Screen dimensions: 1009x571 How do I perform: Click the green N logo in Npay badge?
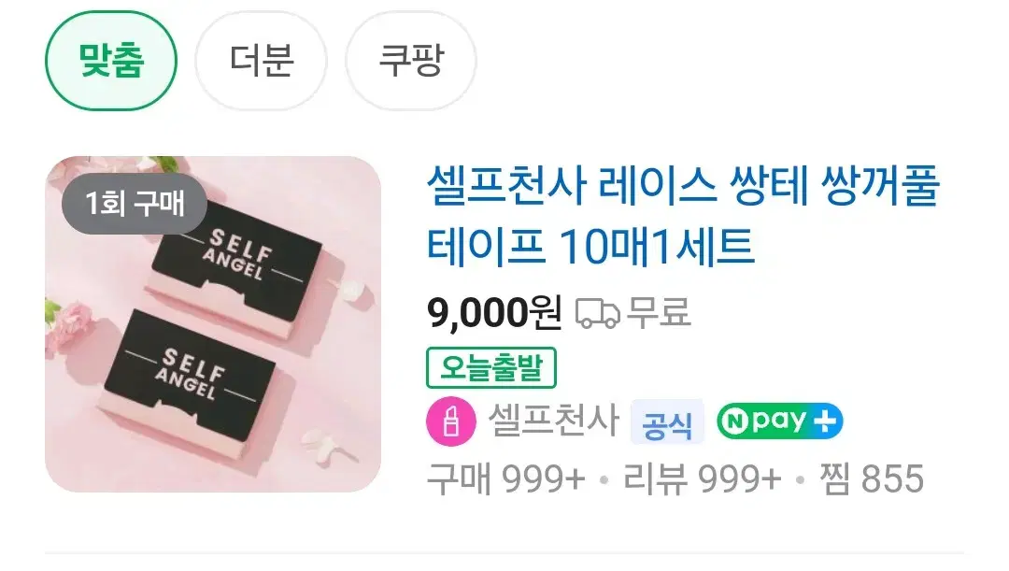734,421
